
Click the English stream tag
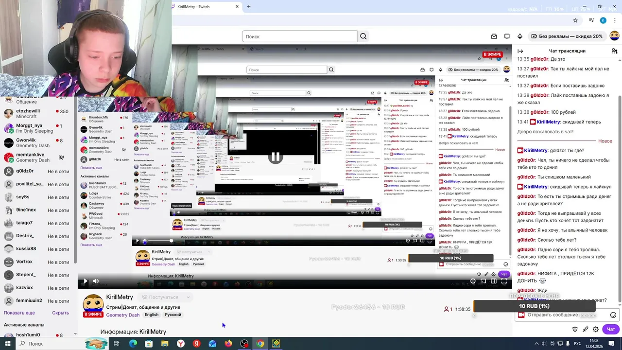(x=152, y=315)
